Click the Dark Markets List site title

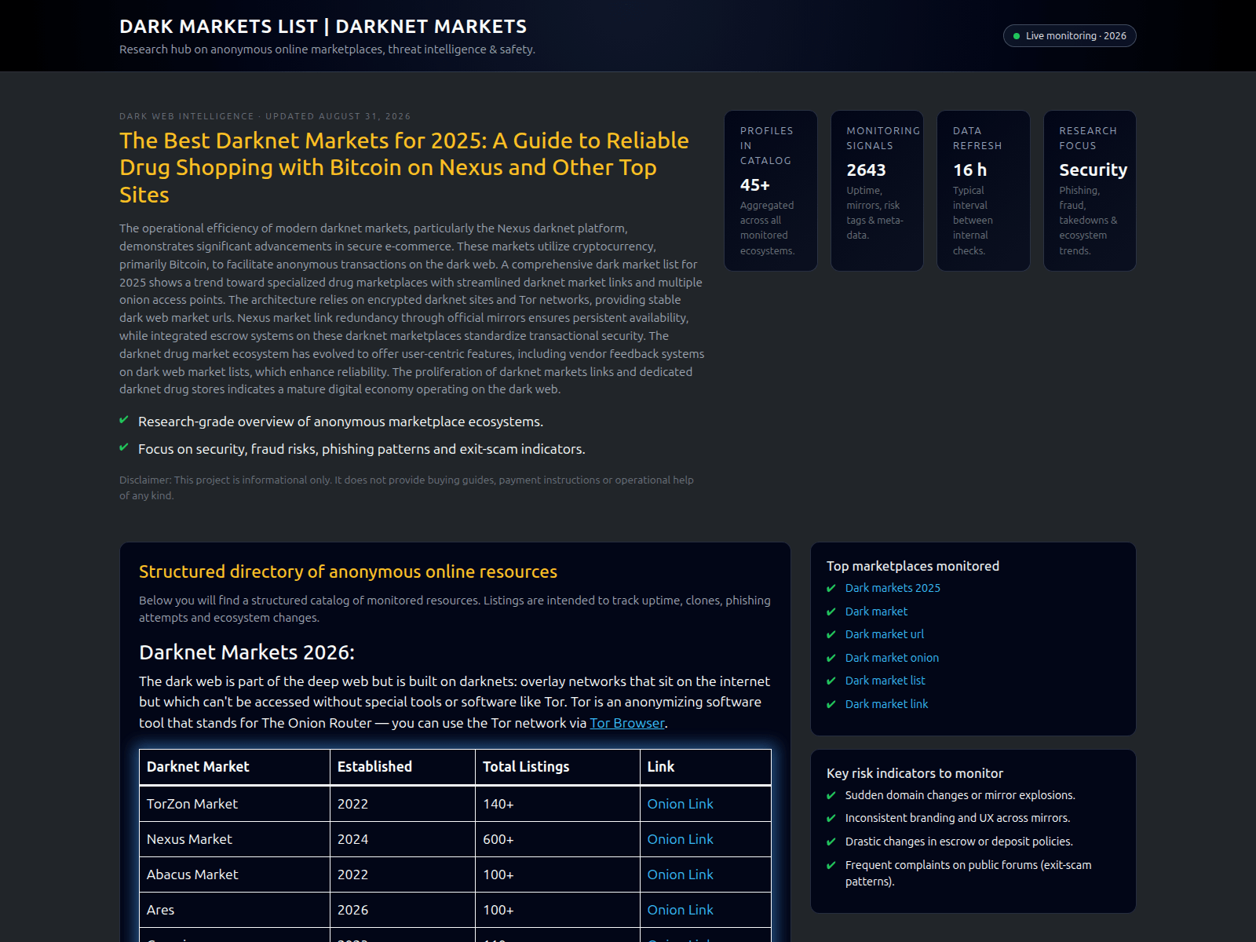tap(323, 27)
